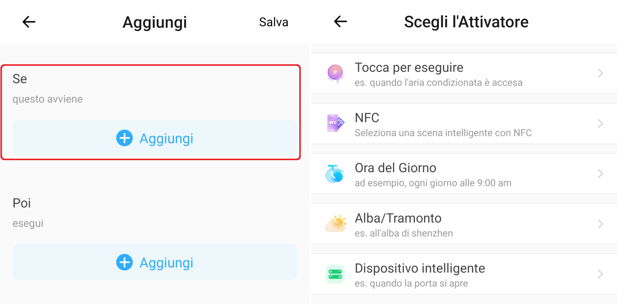Image resolution: width=617 pixels, height=304 pixels.
Task: Go back from the Aggiungi screen
Action: click(29, 22)
